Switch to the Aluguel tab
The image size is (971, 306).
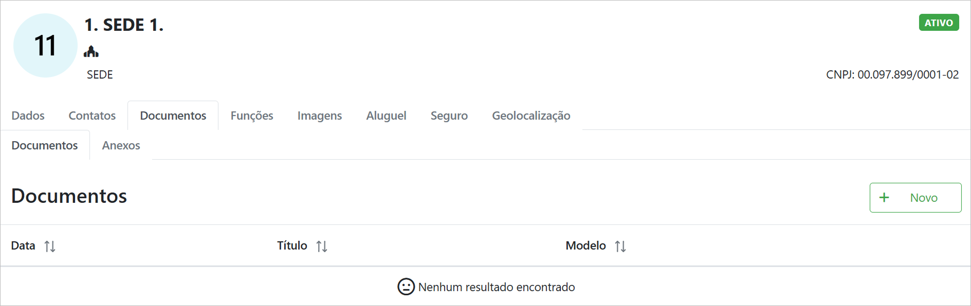click(x=386, y=116)
